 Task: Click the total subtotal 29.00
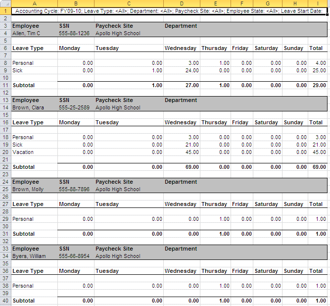point(319,85)
